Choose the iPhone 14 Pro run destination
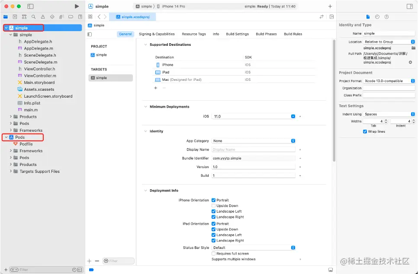 point(171,6)
